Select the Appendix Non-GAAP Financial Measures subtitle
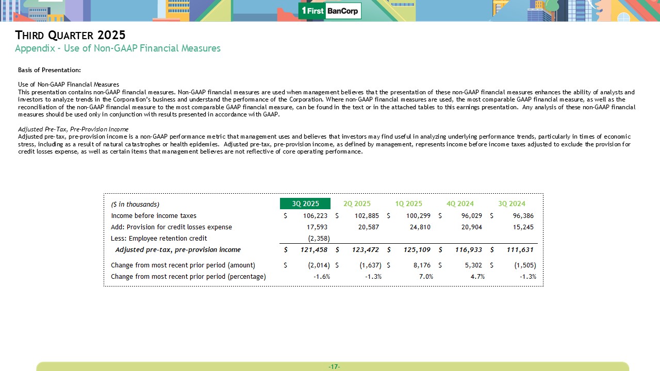 point(118,48)
